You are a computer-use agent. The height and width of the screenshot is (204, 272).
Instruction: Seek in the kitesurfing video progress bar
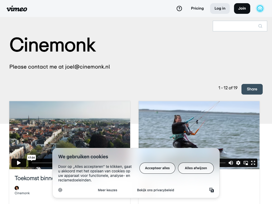tap(223, 163)
